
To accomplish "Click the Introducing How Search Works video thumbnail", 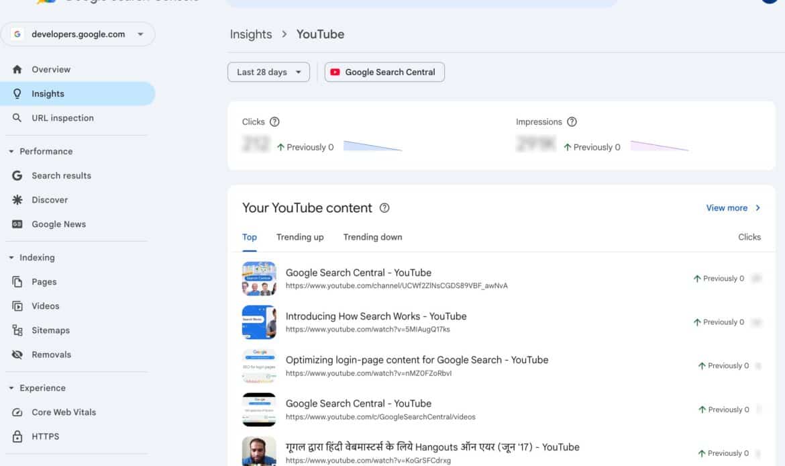I will point(259,322).
